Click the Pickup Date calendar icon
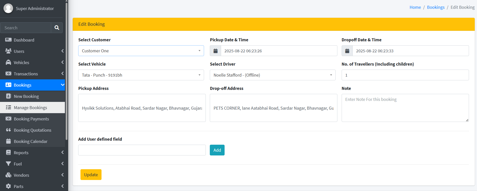 click(x=215, y=51)
